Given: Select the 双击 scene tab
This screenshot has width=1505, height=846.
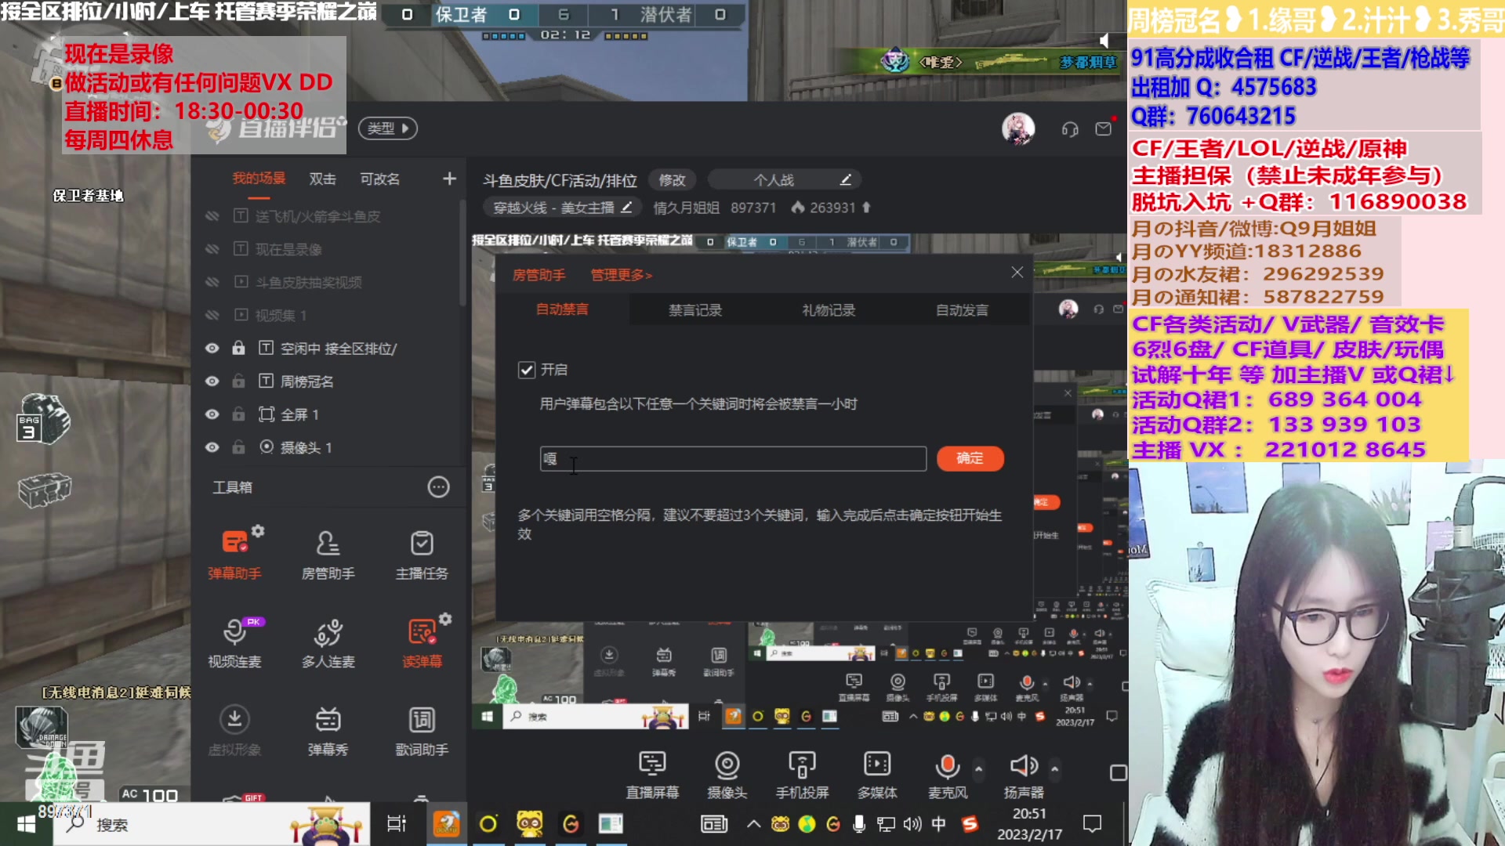Looking at the screenshot, I should 322,179.
